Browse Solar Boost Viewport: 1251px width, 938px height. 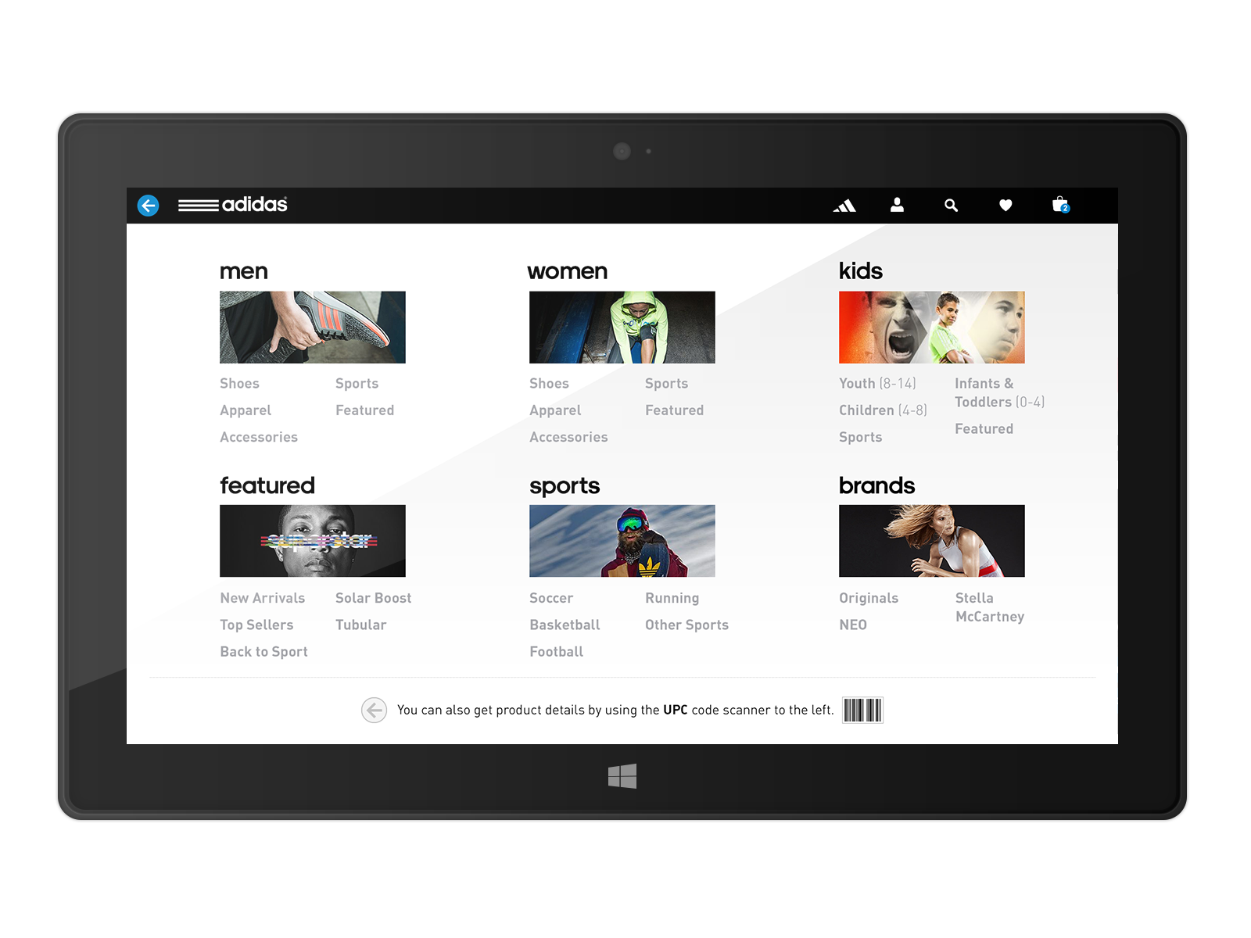(374, 598)
